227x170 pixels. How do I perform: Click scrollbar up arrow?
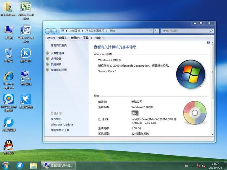tap(213, 42)
